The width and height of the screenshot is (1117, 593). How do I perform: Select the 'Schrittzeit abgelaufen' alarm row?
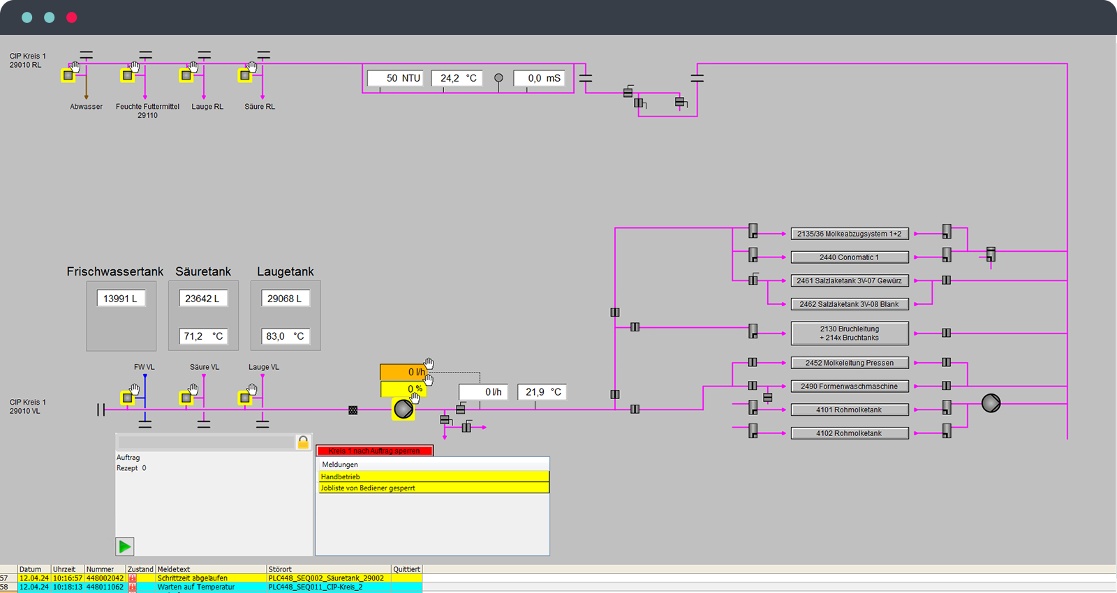211,578
